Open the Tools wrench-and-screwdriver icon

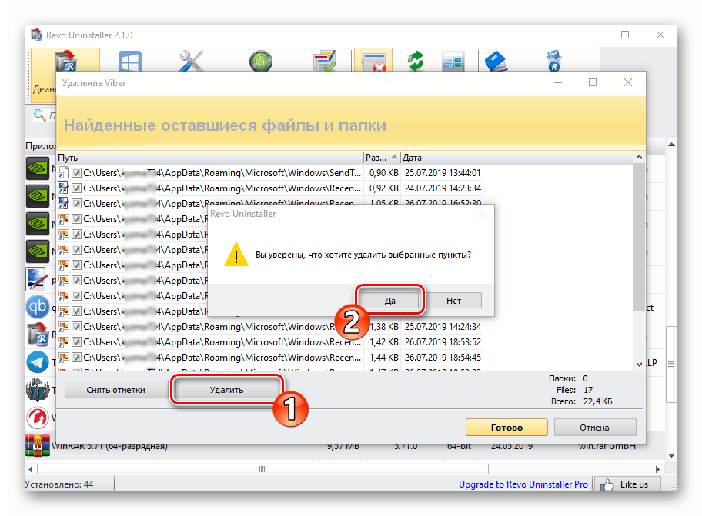pyautogui.click(x=191, y=61)
